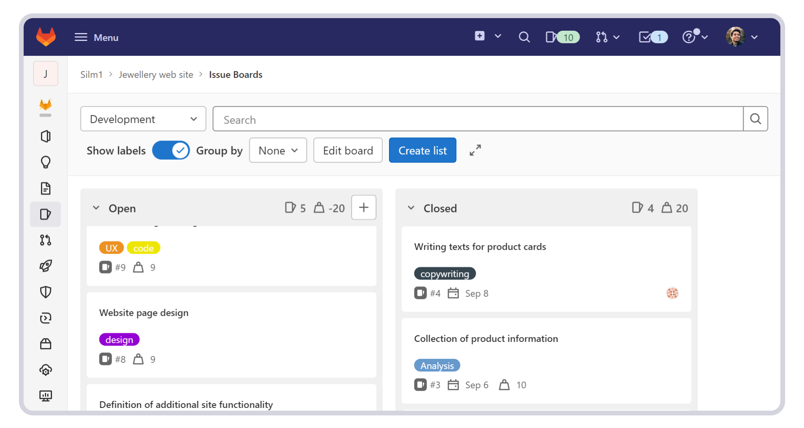Open Writing texts for product cards issue
This screenshot has width=804, height=428.
[x=480, y=247]
